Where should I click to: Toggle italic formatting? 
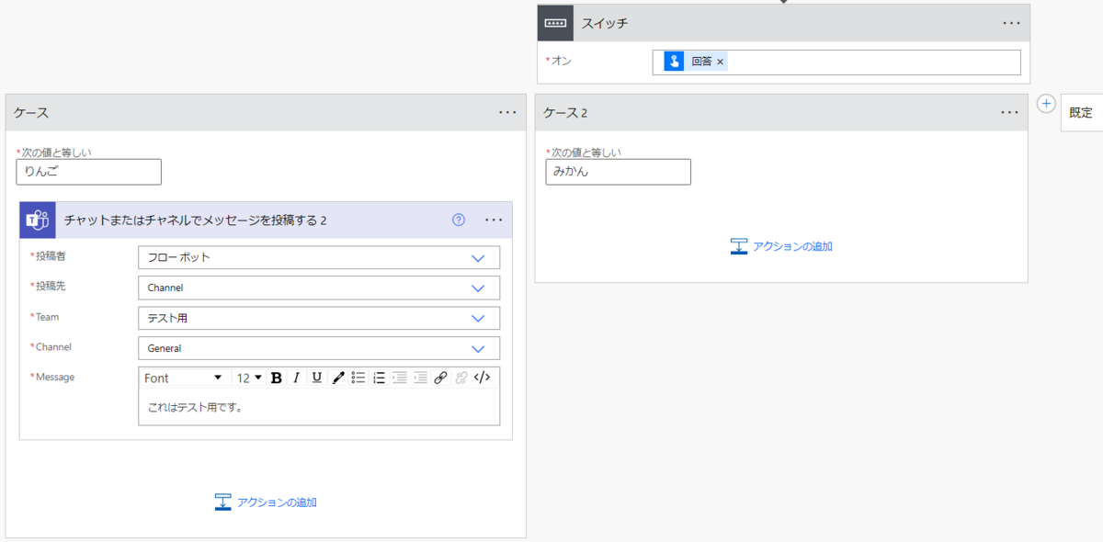(x=296, y=378)
